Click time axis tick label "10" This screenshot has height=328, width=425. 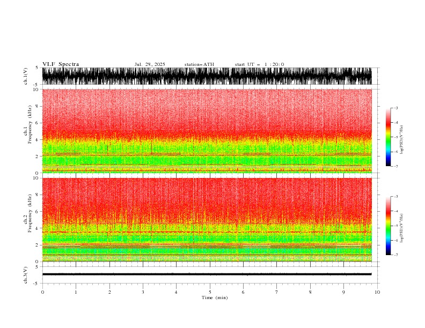pyautogui.click(x=377, y=292)
